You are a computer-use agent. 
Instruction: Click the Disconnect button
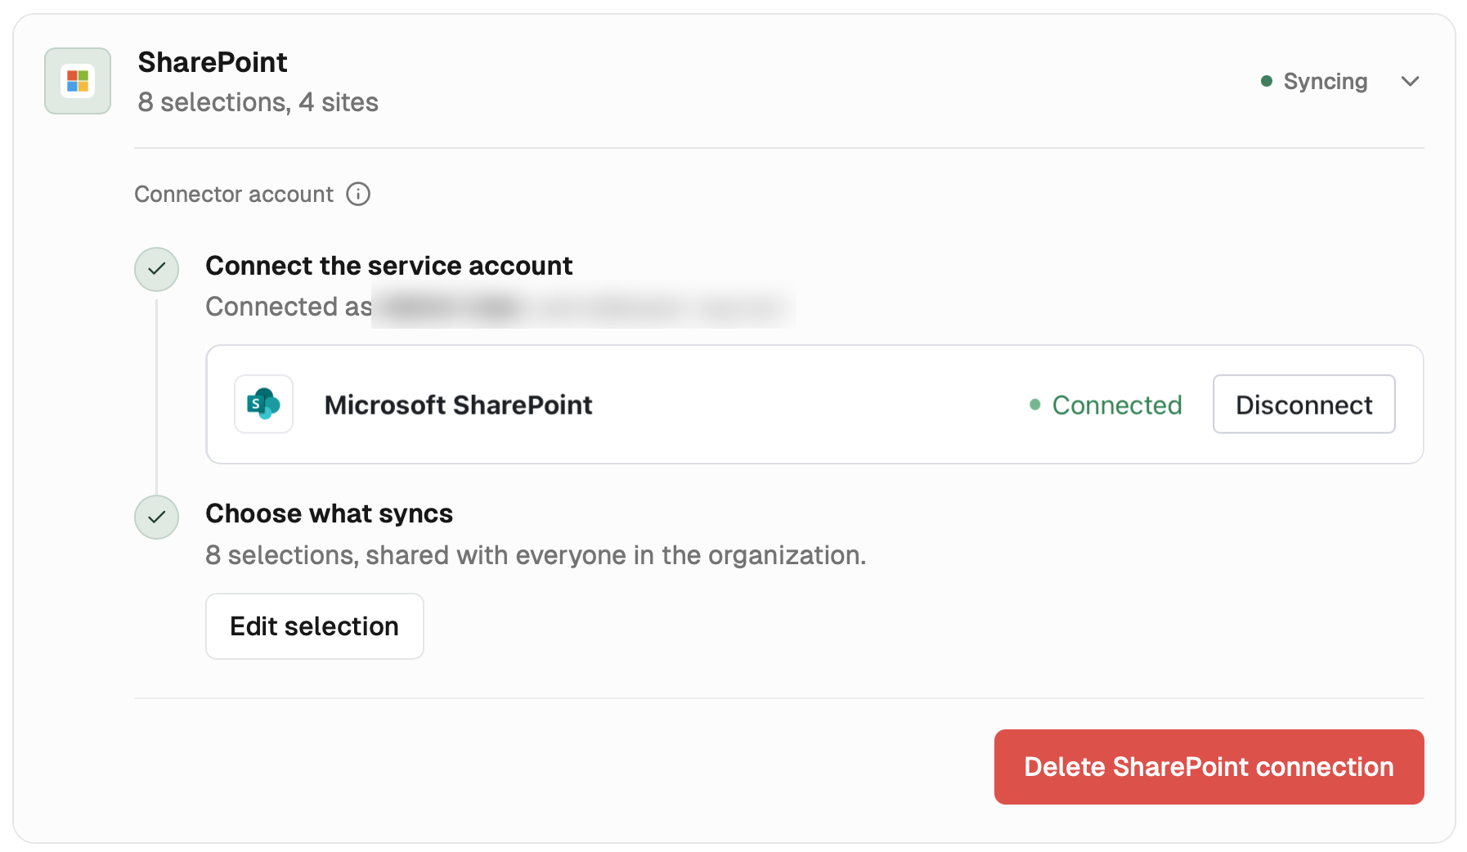coord(1303,404)
